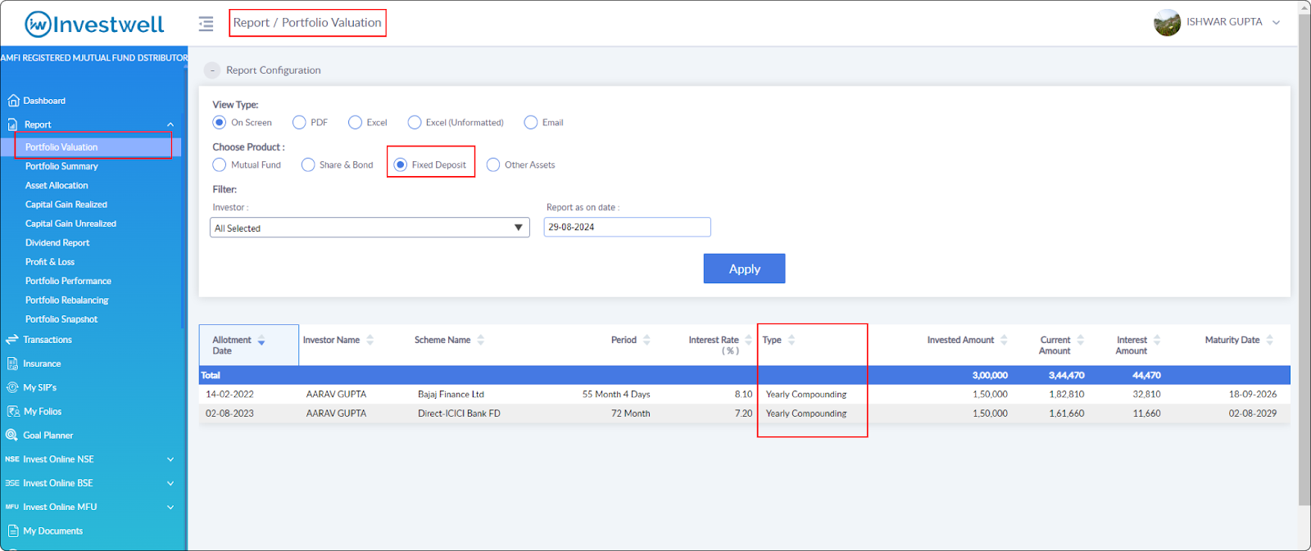This screenshot has width=1311, height=551.
Task: Sort by Interest Amount arrows
Action: pyautogui.click(x=1157, y=340)
